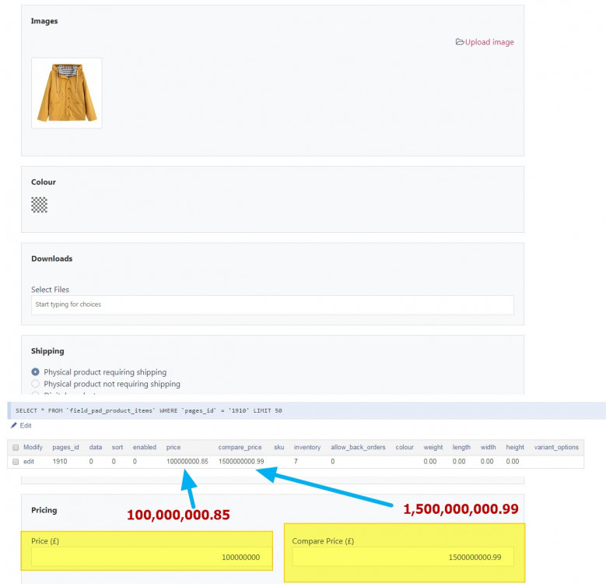Click the allow_back_orders column header
Image resolution: width=606 pixels, height=584 pixels.
[359, 447]
